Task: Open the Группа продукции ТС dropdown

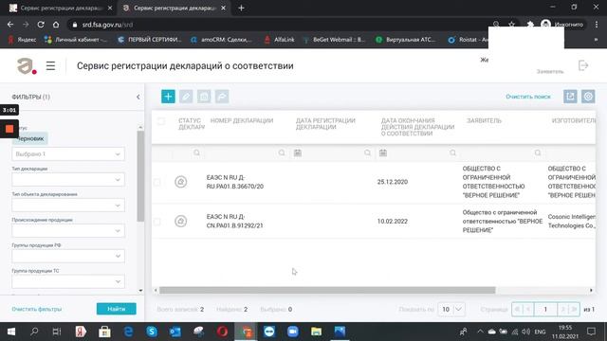Action: (x=68, y=281)
